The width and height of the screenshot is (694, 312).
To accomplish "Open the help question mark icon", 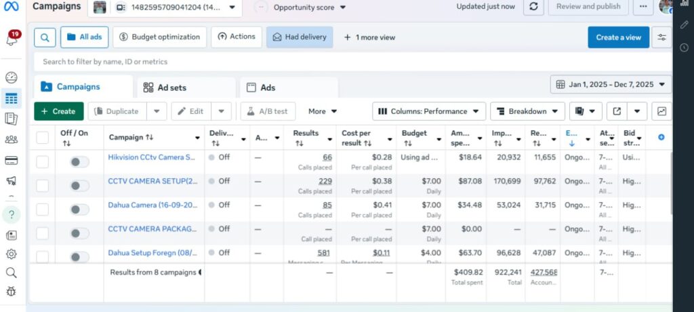I will tap(12, 215).
